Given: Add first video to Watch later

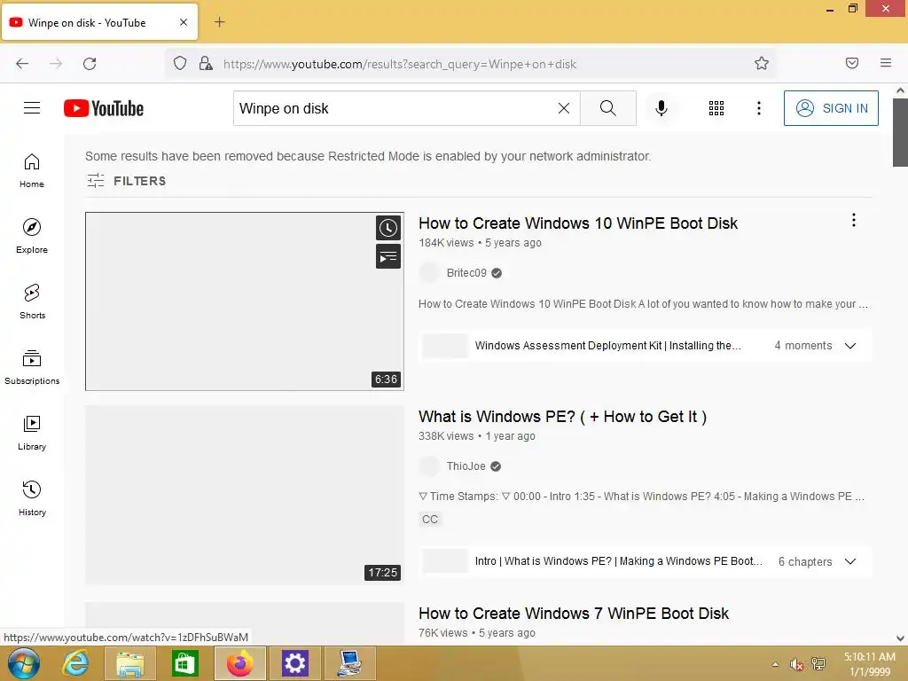Looking at the screenshot, I should pos(388,228).
